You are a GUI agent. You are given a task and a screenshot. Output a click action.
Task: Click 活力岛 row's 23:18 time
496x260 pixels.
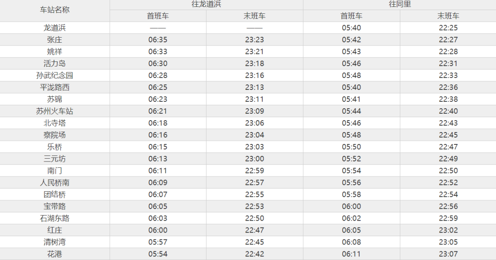coord(254,63)
